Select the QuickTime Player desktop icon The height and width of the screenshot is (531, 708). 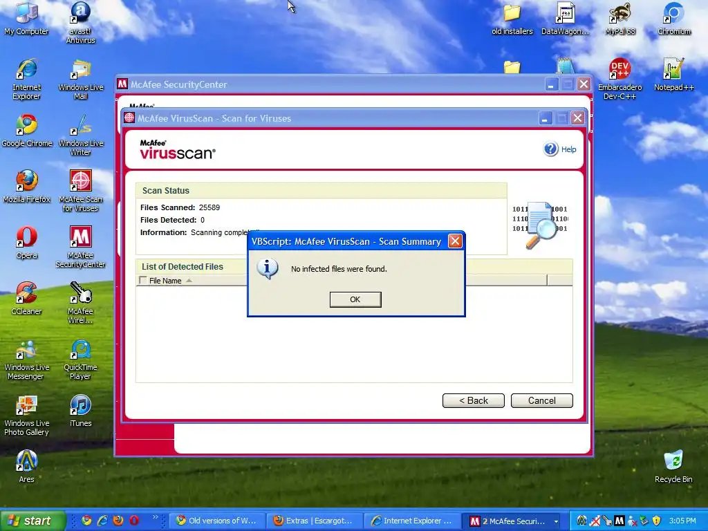(80, 360)
